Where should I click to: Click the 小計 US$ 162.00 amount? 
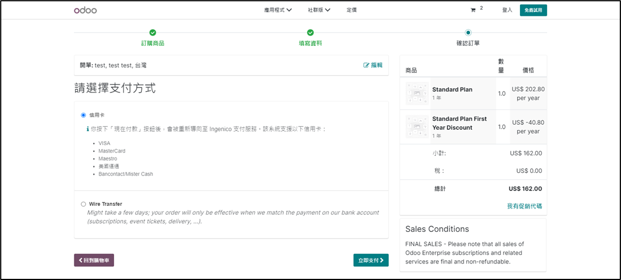coord(526,154)
